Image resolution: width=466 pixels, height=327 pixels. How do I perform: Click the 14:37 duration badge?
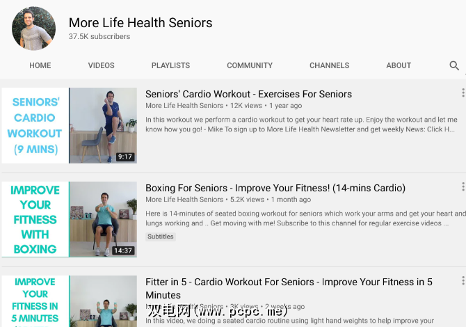tap(123, 250)
